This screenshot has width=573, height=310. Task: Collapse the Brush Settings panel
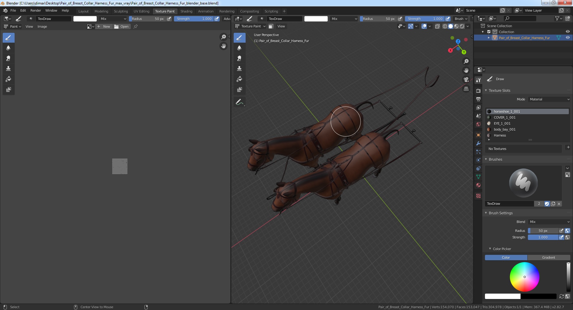click(486, 213)
